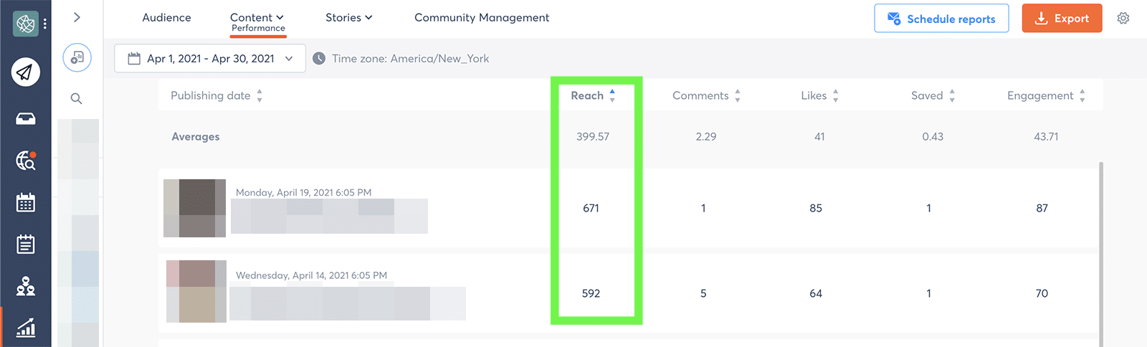Open the April 14 post thumbnail
Viewport: 1147px width, 347px height.
click(x=196, y=291)
